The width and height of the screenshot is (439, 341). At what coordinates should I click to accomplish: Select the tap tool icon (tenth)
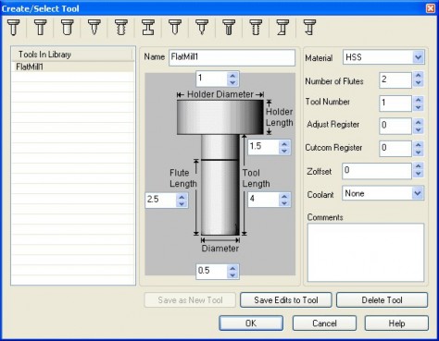coord(256,28)
